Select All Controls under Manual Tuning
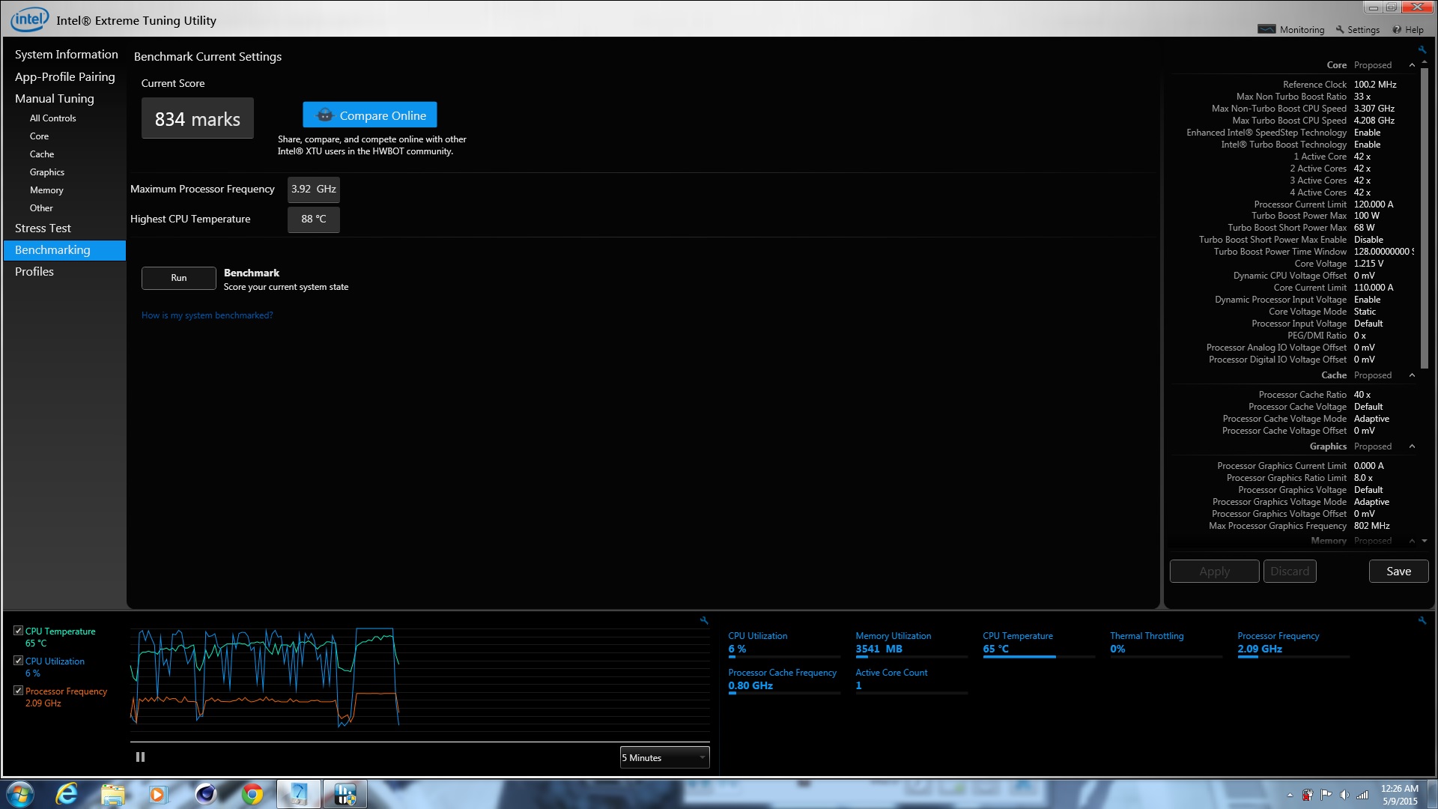This screenshot has height=809, width=1438. [52, 118]
